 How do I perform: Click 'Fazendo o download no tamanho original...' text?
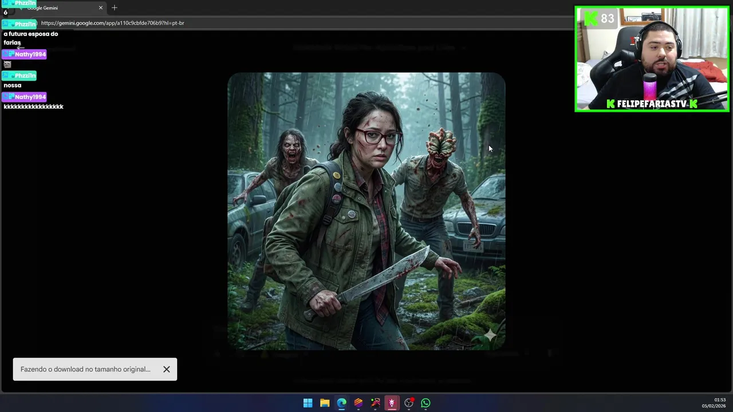[x=85, y=369]
